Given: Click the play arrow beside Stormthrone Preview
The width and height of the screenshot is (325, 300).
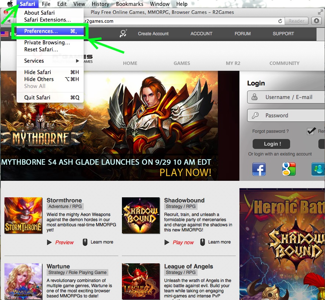Looking at the screenshot, I should pos(50,242).
